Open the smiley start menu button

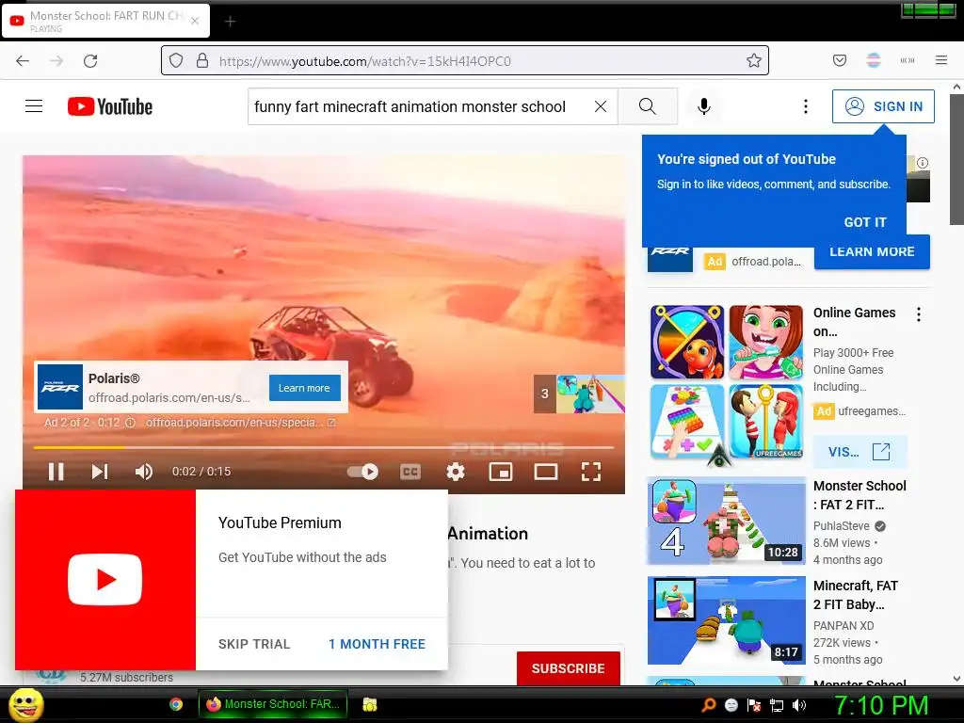tap(24, 704)
